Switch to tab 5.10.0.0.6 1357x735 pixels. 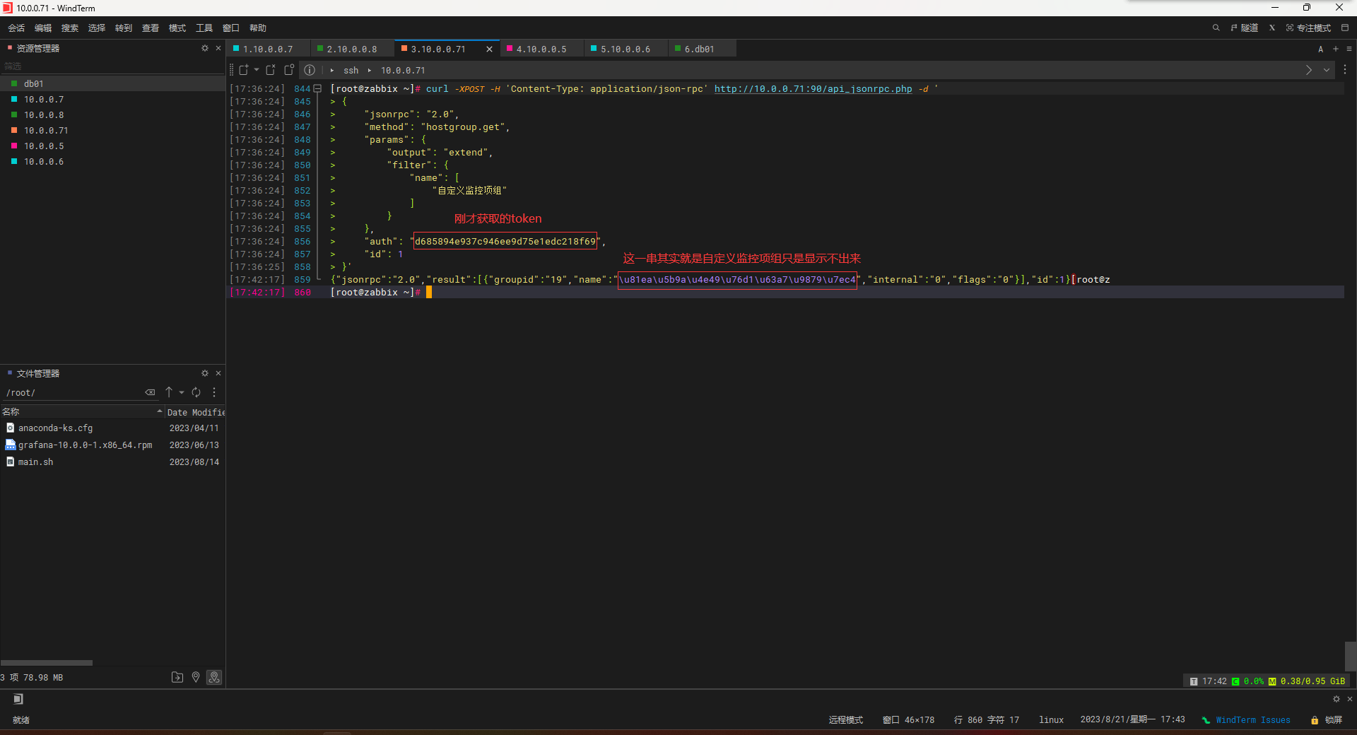coord(625,49)
